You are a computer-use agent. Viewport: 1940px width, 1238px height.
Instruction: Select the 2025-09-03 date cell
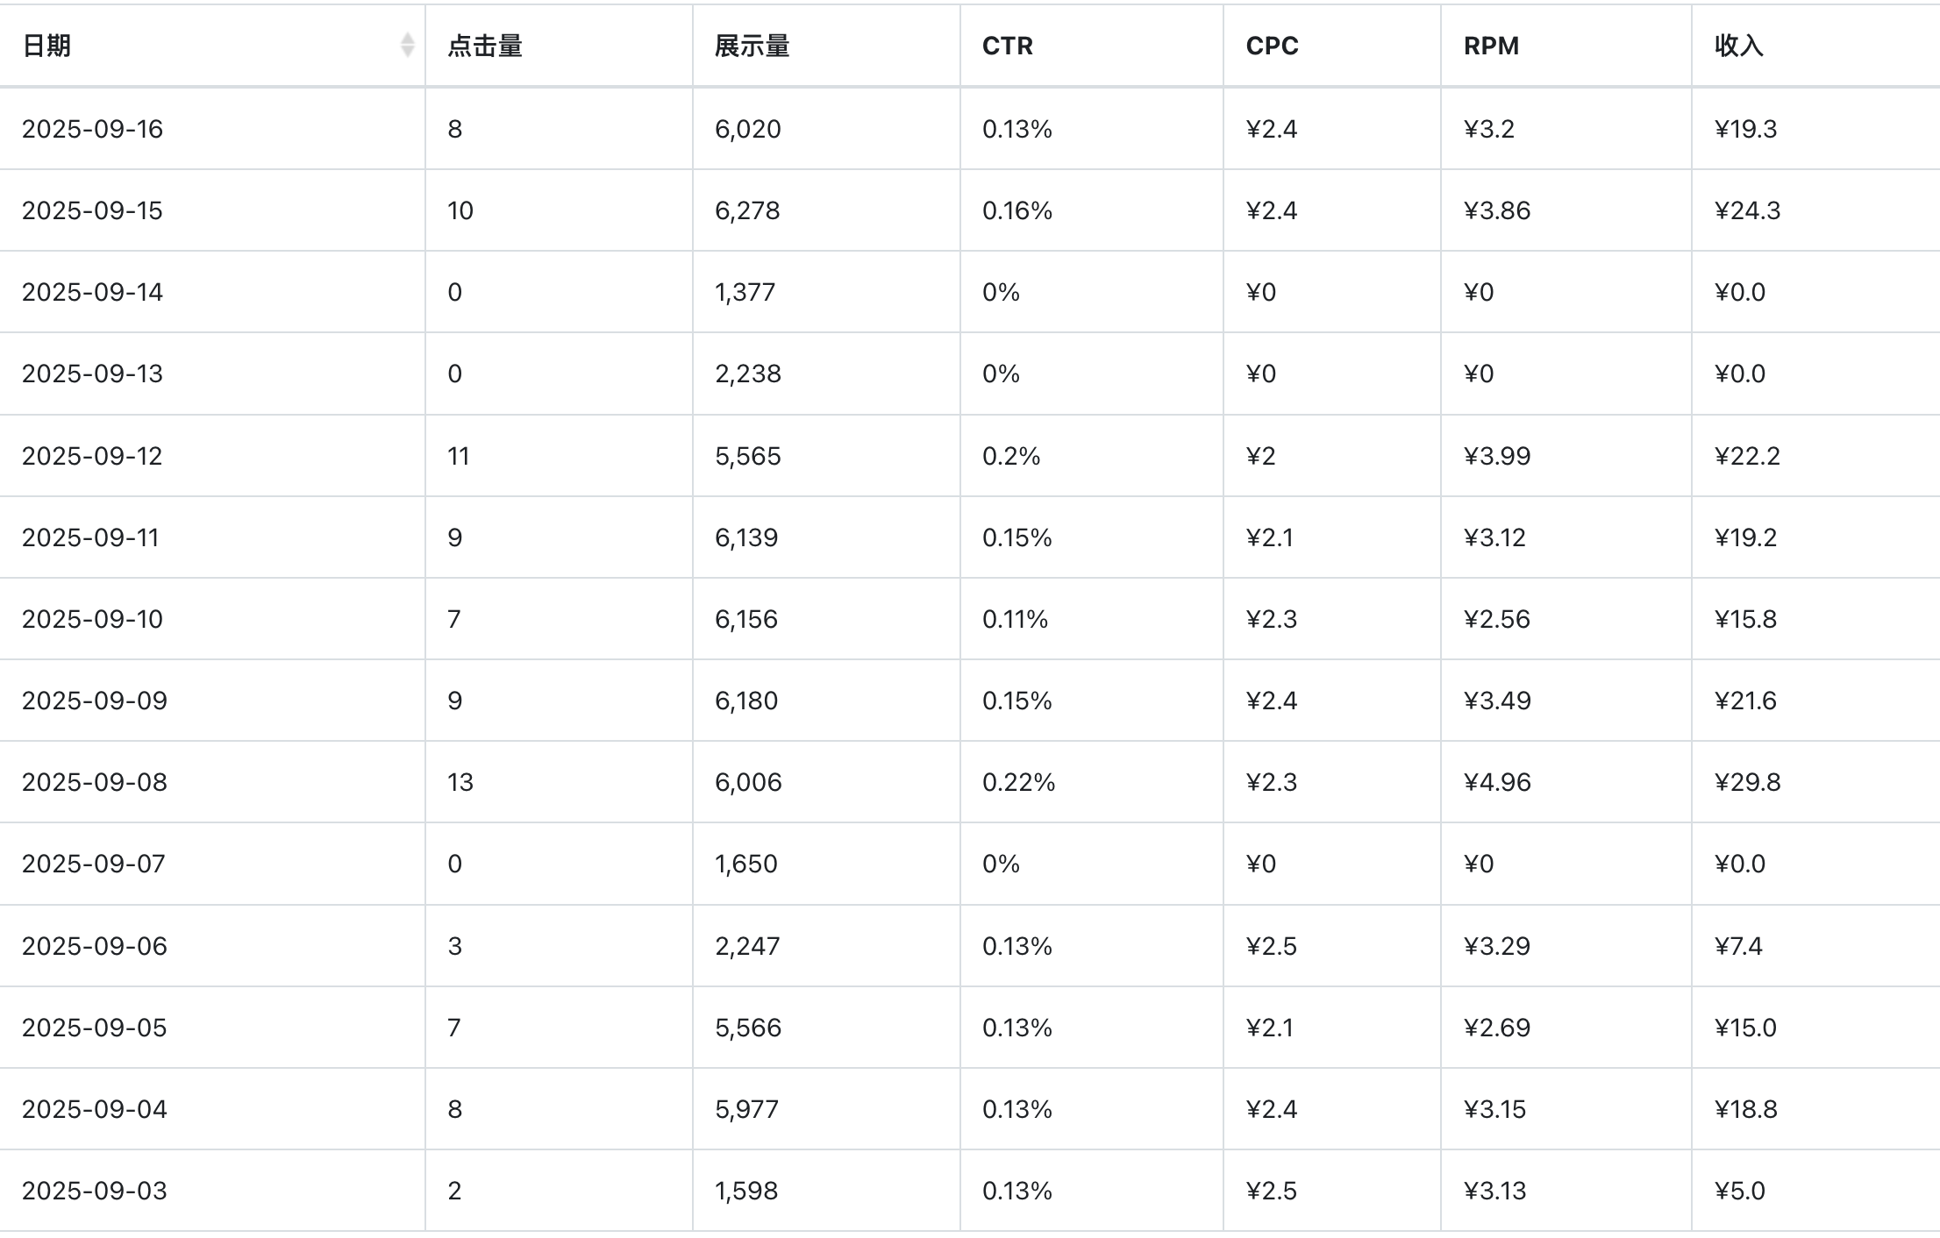95,1191
